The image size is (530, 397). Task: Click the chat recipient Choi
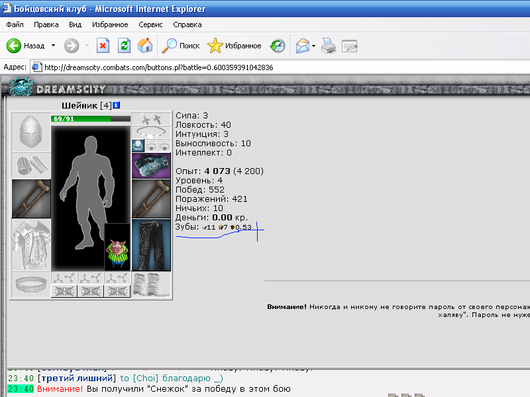[x=146, y=378]
